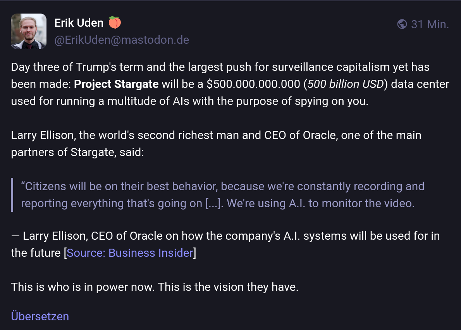Click the display name Erik Uden
The width and height of the screenshot is (461, 330).
pyautogui.click(x=79, y=23)
